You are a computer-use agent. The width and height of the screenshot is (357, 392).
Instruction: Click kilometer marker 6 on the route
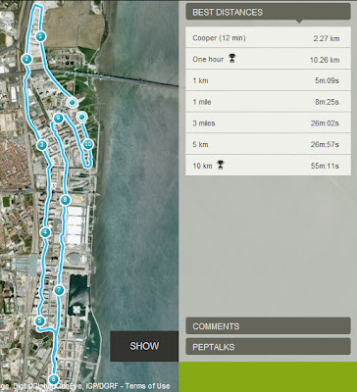point(53,379)
